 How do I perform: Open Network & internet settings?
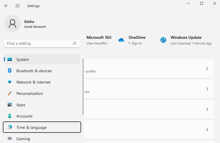point(42,82)
